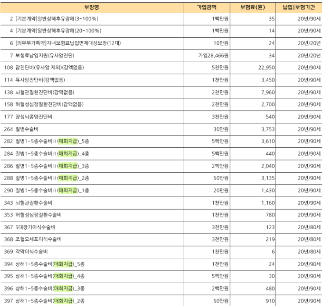Screen dimensions: 324x306
Task: Click premium value 2,040
Action: (x=268, y=166)
